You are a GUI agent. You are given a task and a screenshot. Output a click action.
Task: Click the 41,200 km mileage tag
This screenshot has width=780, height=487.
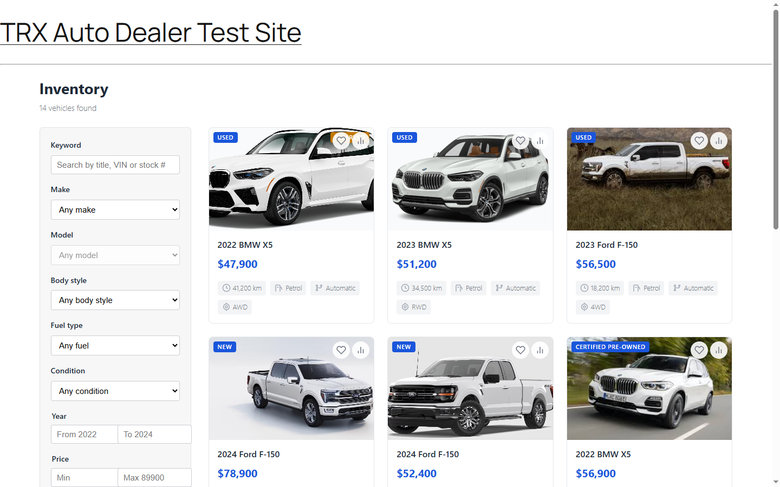(x=242, y=288)
